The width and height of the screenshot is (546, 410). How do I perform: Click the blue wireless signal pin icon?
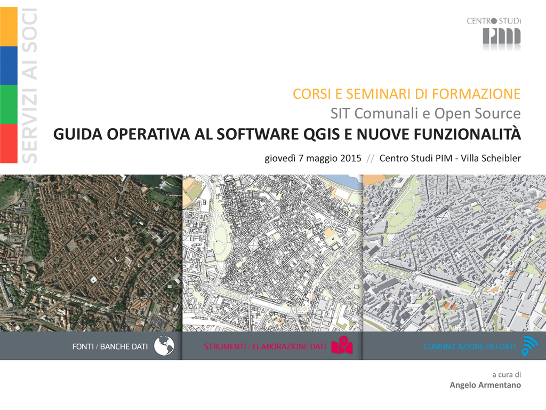coord(529,346)
